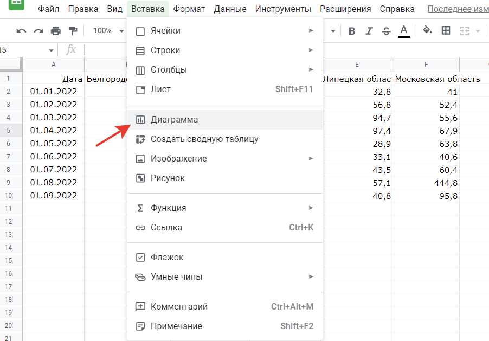Open the 100% zoom dropdown

pos(108,31)
